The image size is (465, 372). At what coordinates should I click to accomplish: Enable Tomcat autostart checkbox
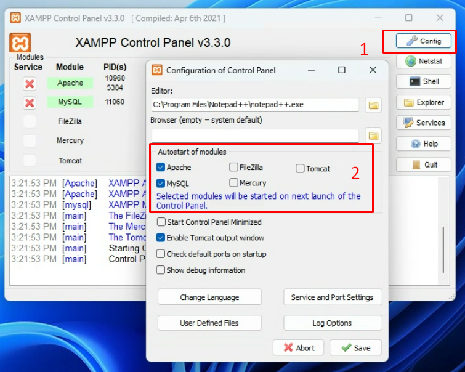tap(300, 169)
